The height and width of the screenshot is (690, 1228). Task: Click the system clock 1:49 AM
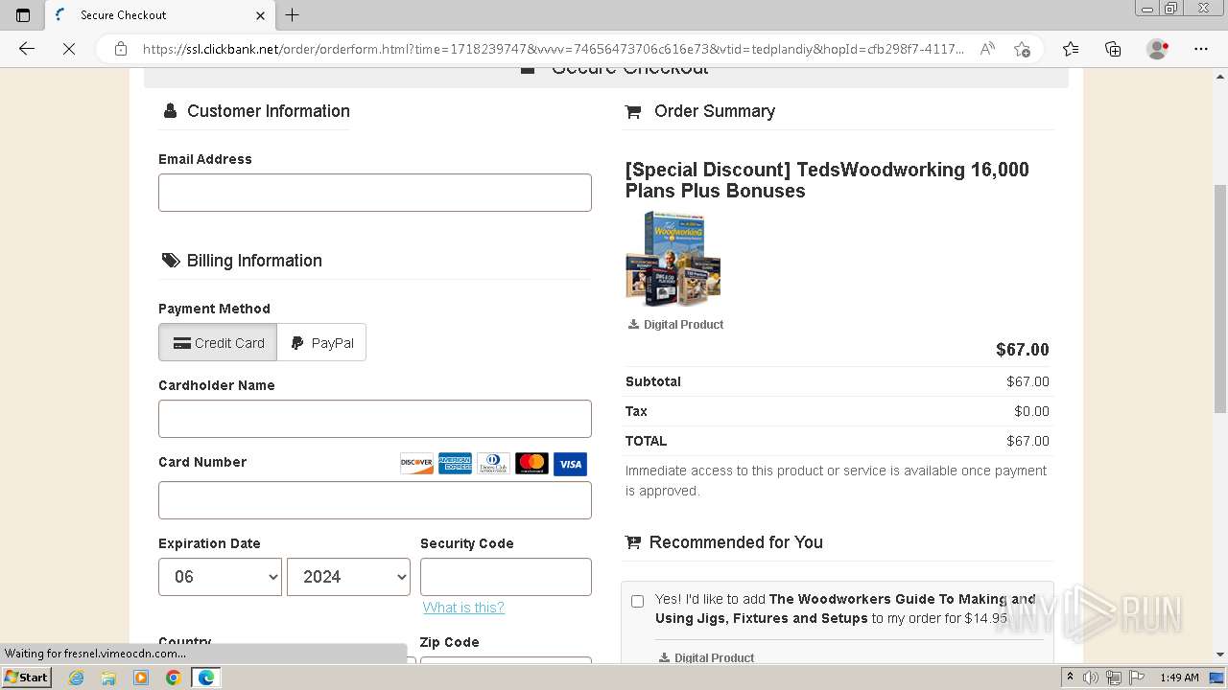pos(1179,678)
